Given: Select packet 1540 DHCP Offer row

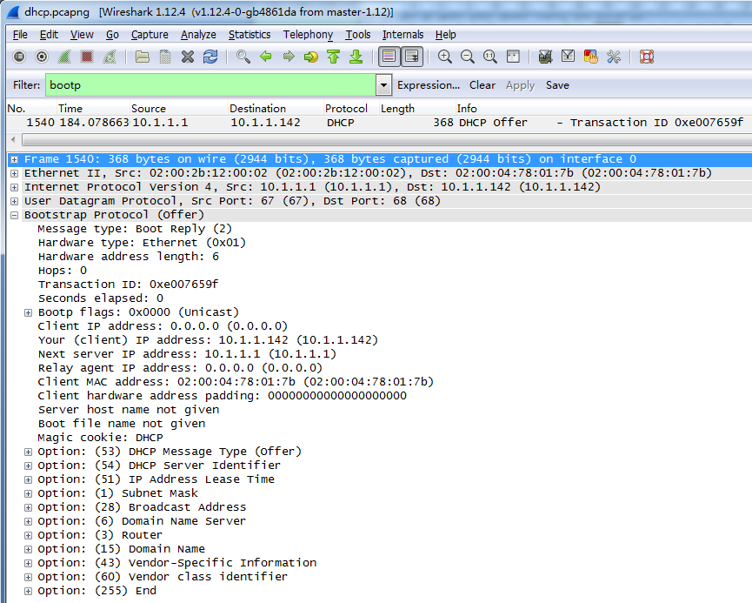Looking at the screenshot, I should (x=379, y=123).
